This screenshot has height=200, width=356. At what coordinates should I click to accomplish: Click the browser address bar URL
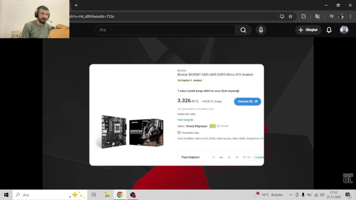(92, 16)
